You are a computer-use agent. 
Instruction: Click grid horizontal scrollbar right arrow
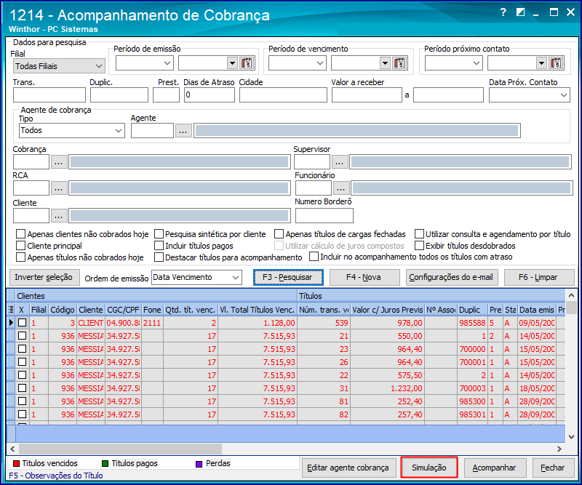point(559,449)
